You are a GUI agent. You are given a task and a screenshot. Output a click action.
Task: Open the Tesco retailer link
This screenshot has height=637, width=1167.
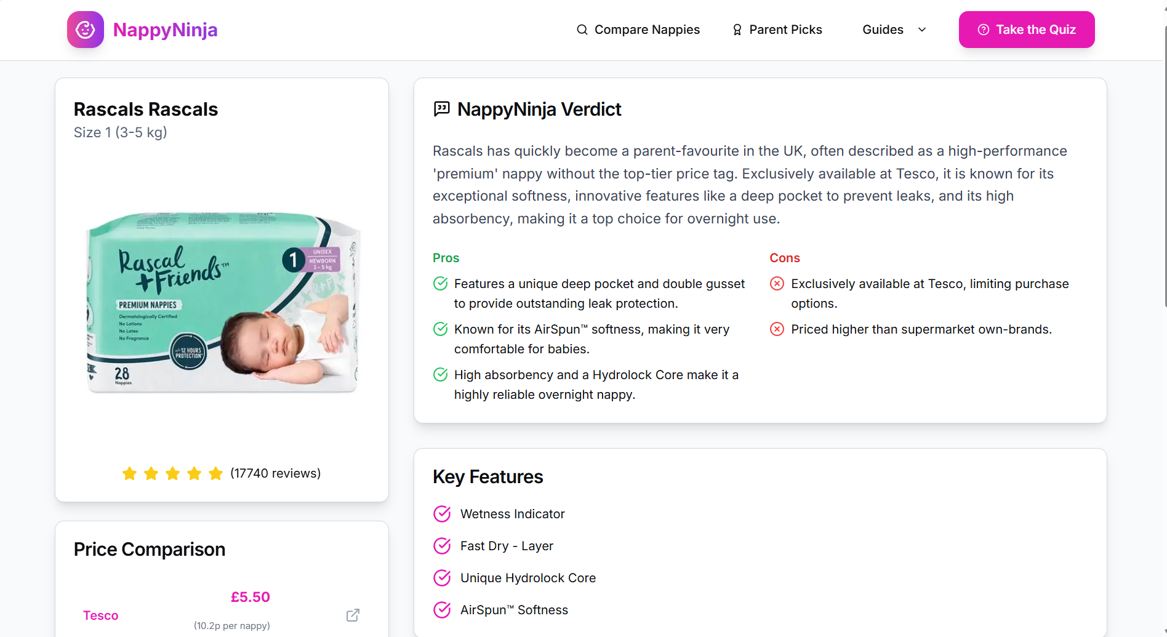coord(101,615)
